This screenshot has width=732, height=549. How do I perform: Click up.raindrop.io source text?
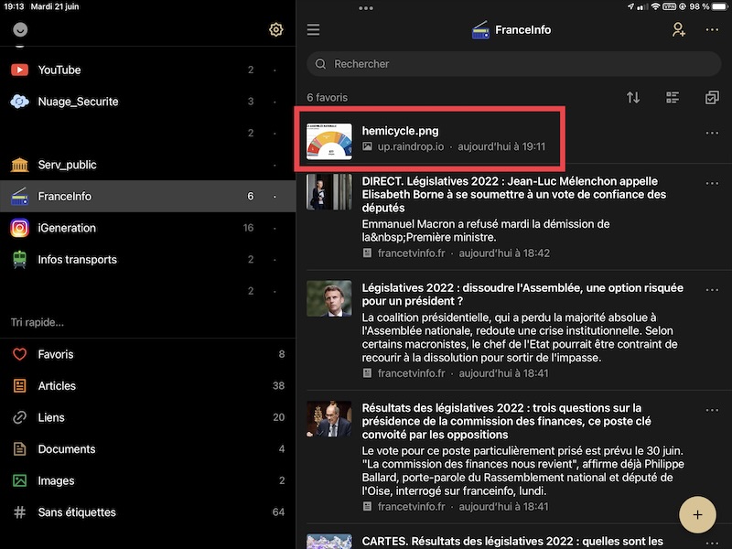[410, 146]
